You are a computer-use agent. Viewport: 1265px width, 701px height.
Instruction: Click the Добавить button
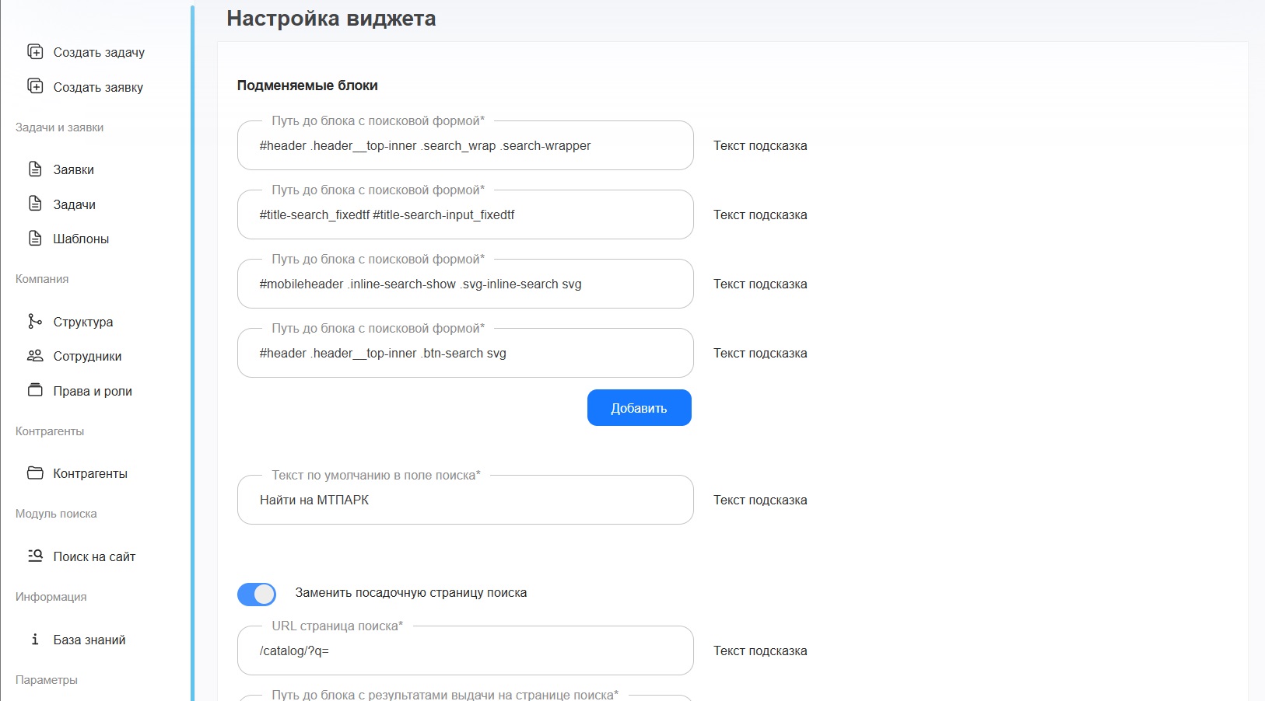tap(640, 408)
